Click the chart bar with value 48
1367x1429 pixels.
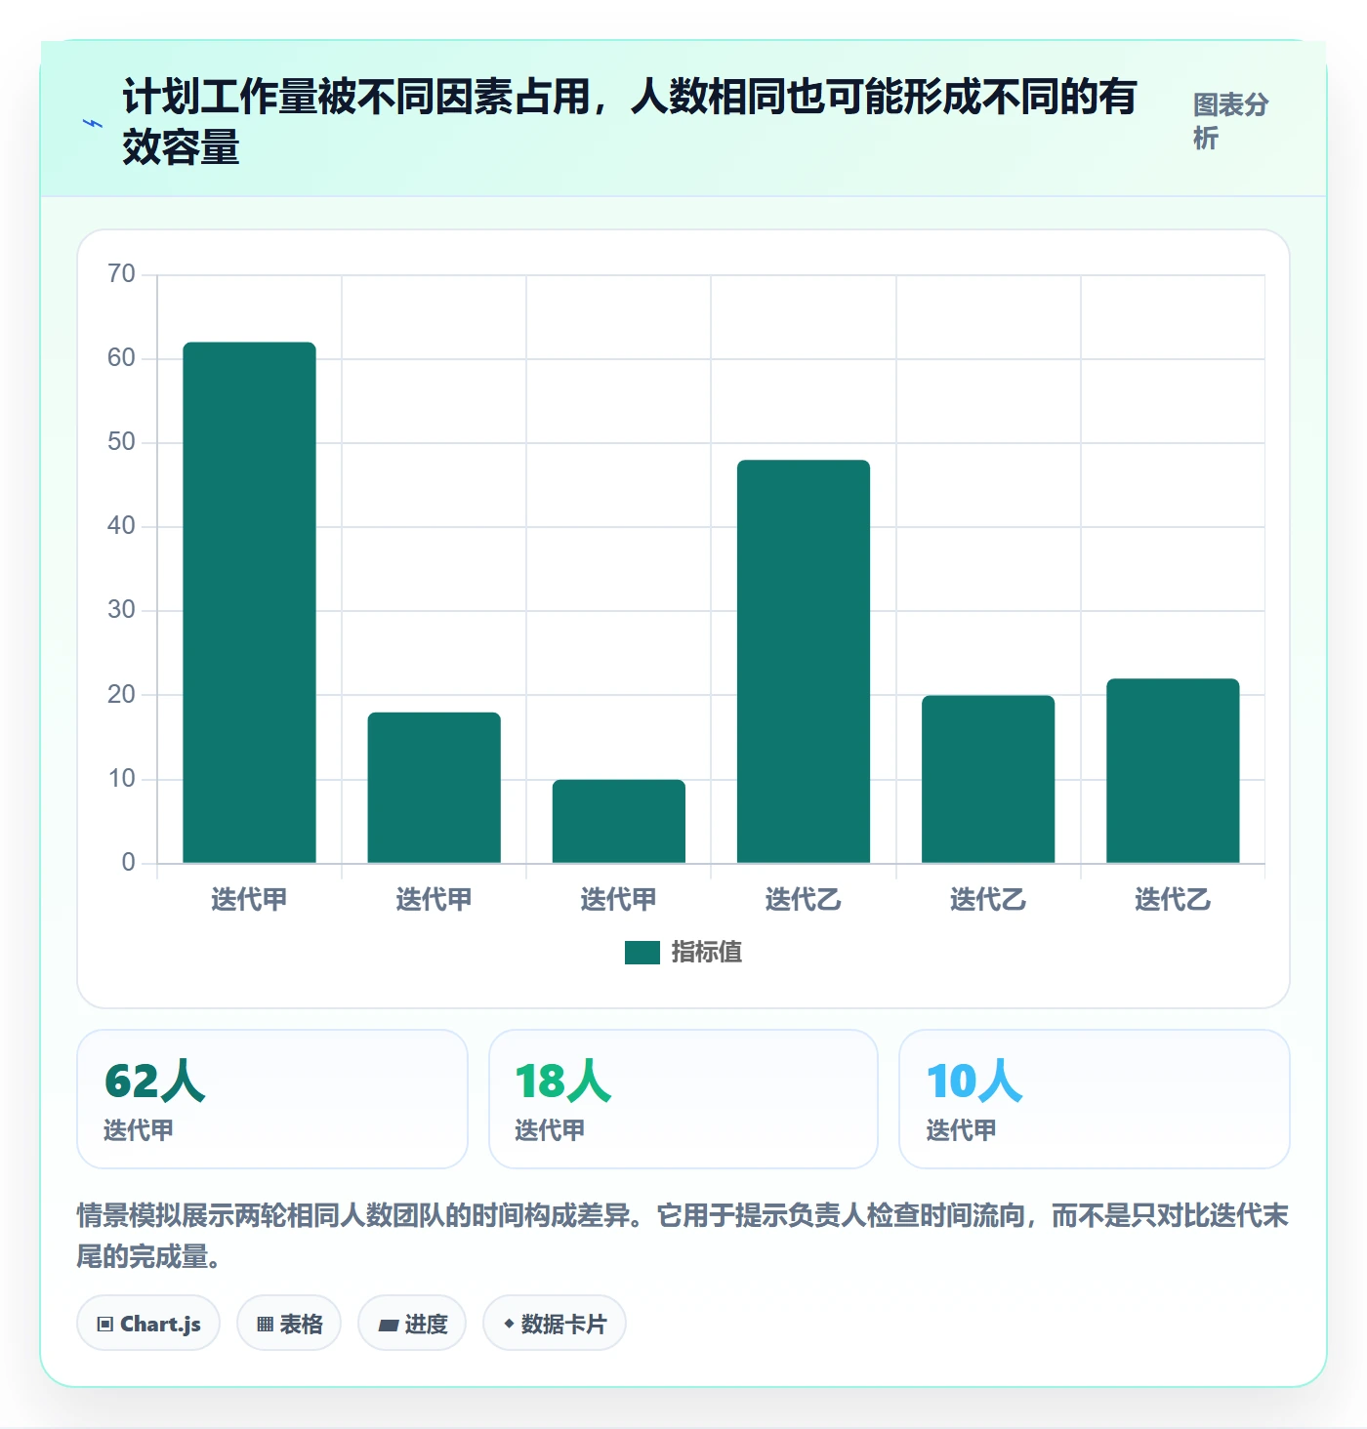coord(804,661)
